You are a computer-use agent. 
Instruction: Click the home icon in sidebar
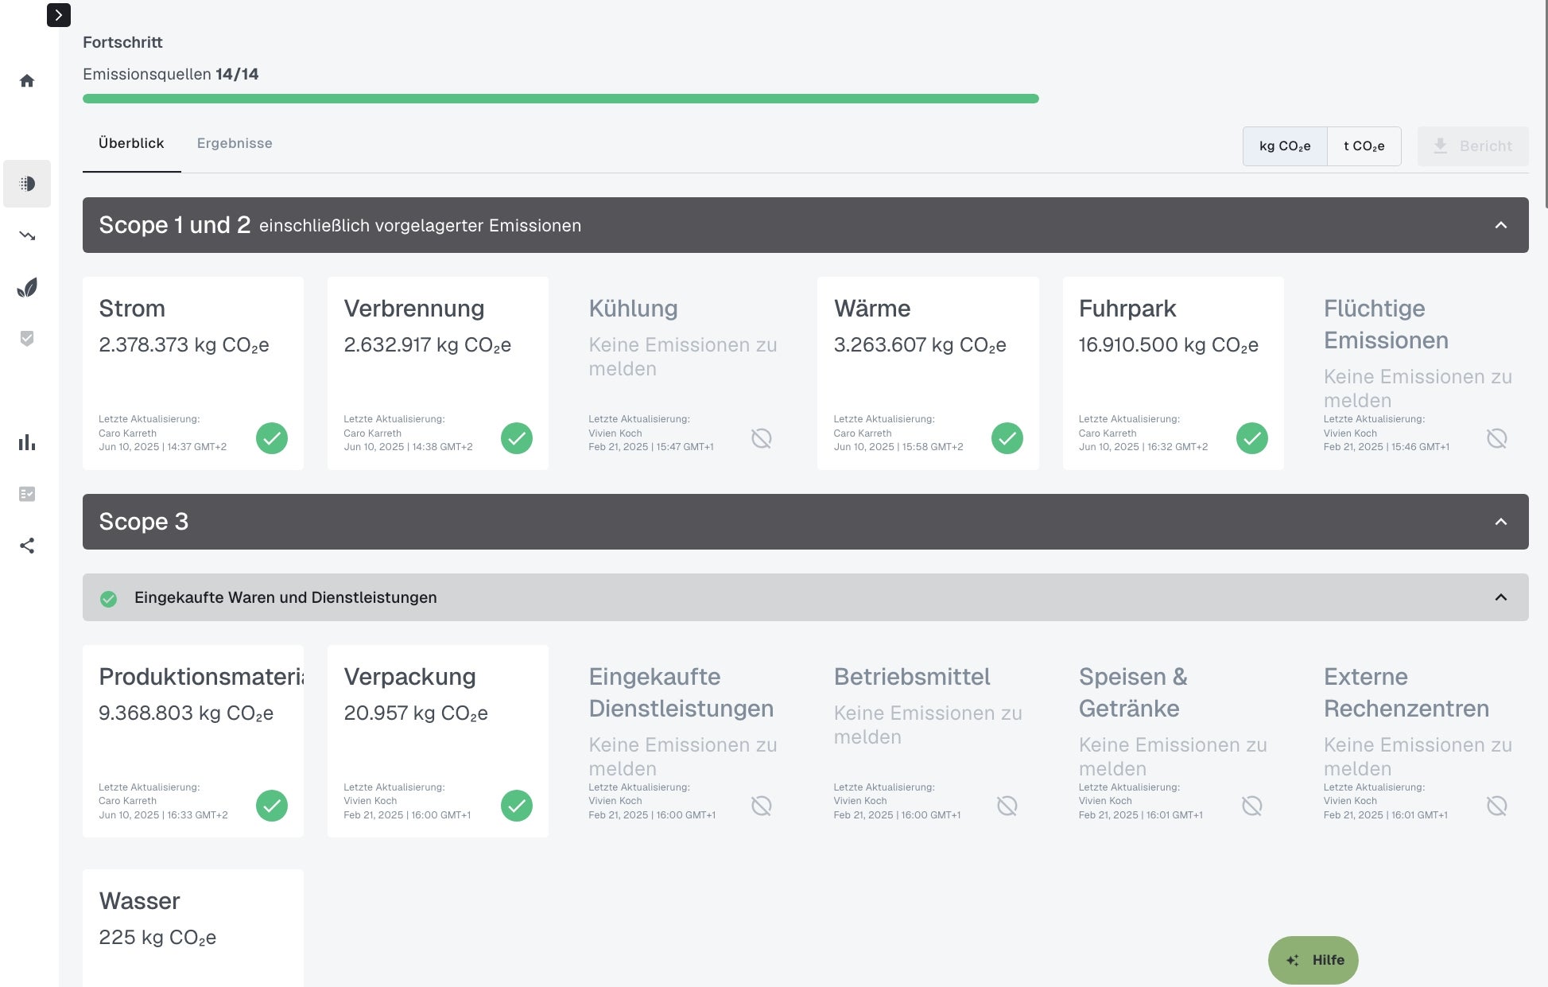click(27, 81)
